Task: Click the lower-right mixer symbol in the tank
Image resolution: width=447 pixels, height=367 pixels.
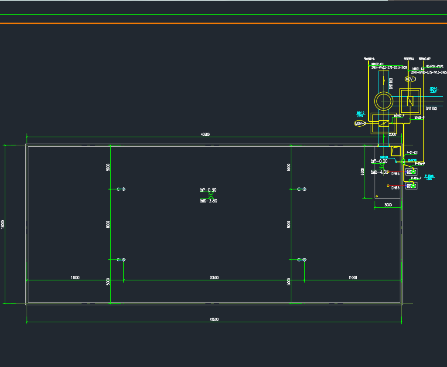Action: coord(302,259)
